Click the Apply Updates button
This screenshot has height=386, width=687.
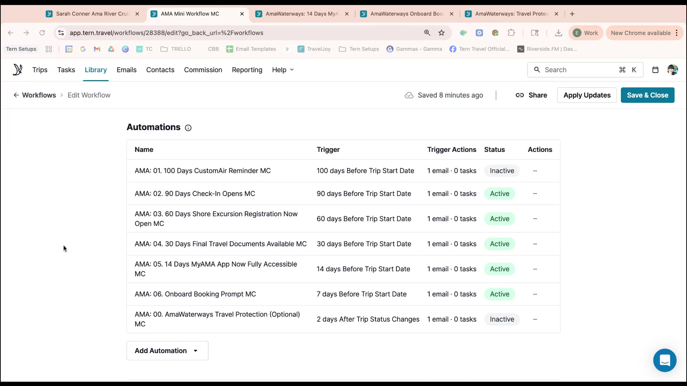(x=587, y=95)
